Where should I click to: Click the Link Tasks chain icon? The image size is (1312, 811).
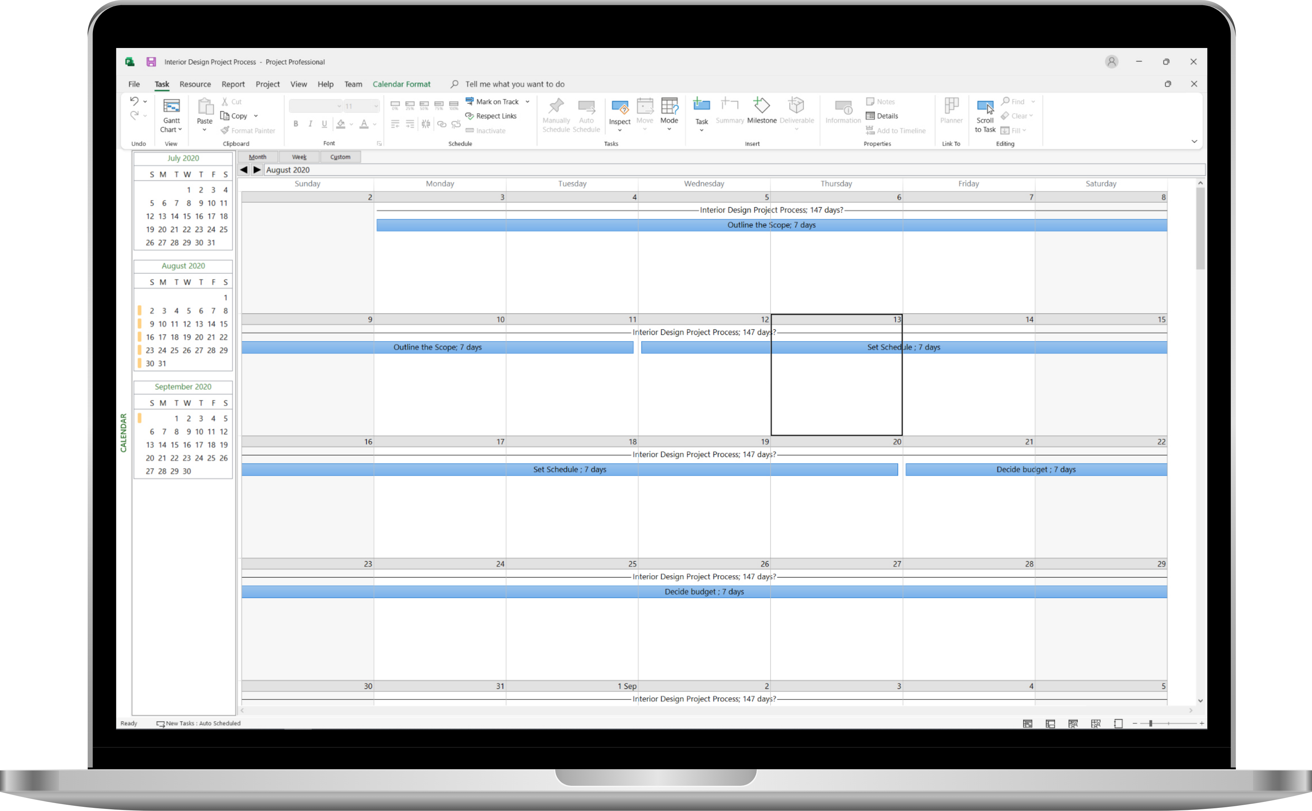point(442,124)
